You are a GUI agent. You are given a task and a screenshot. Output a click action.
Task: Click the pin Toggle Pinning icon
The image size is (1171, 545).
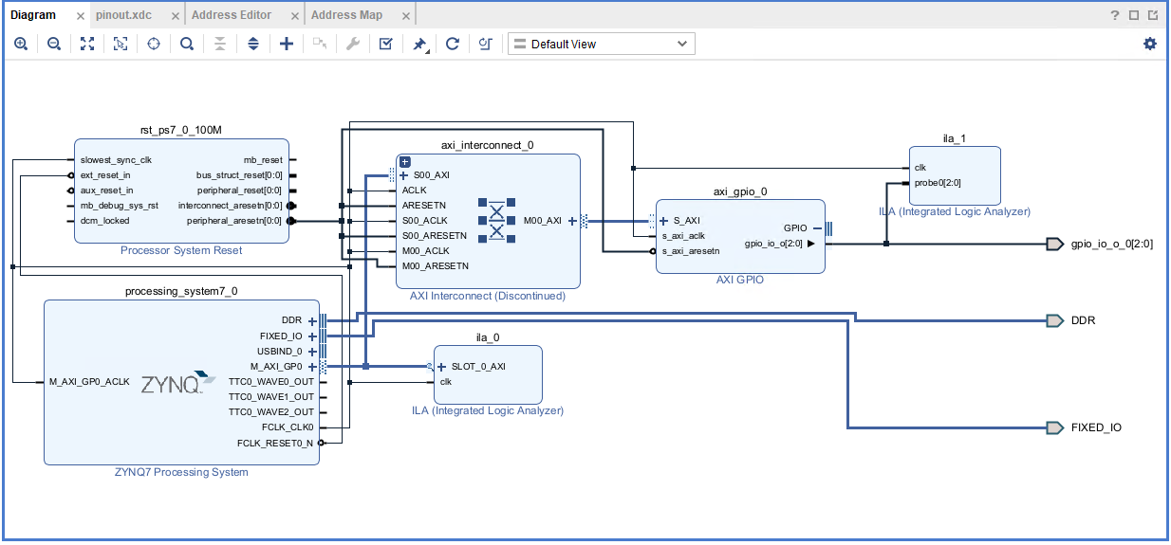[419, 44]
